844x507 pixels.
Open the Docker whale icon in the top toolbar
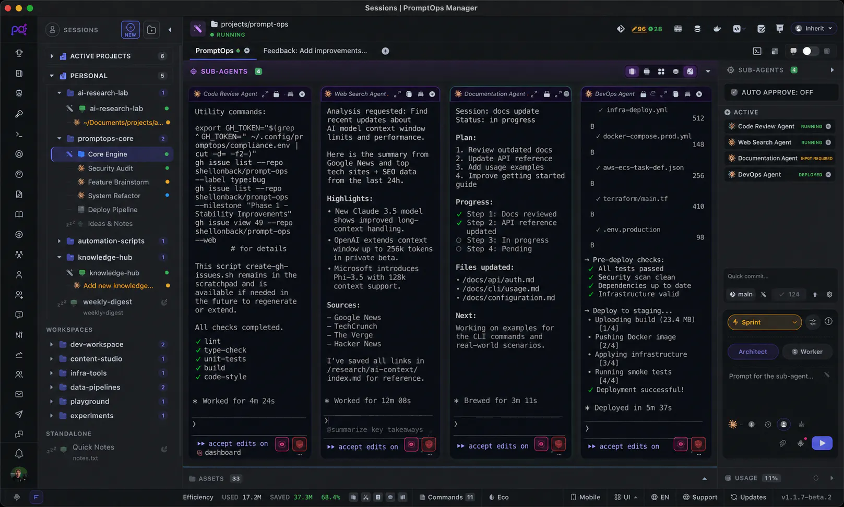click(x=717, y=29)
